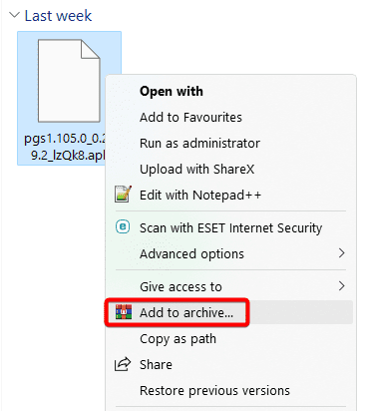The image size is (365, 411).
Task: Click the Last week group header
Action: pos(58,16)
